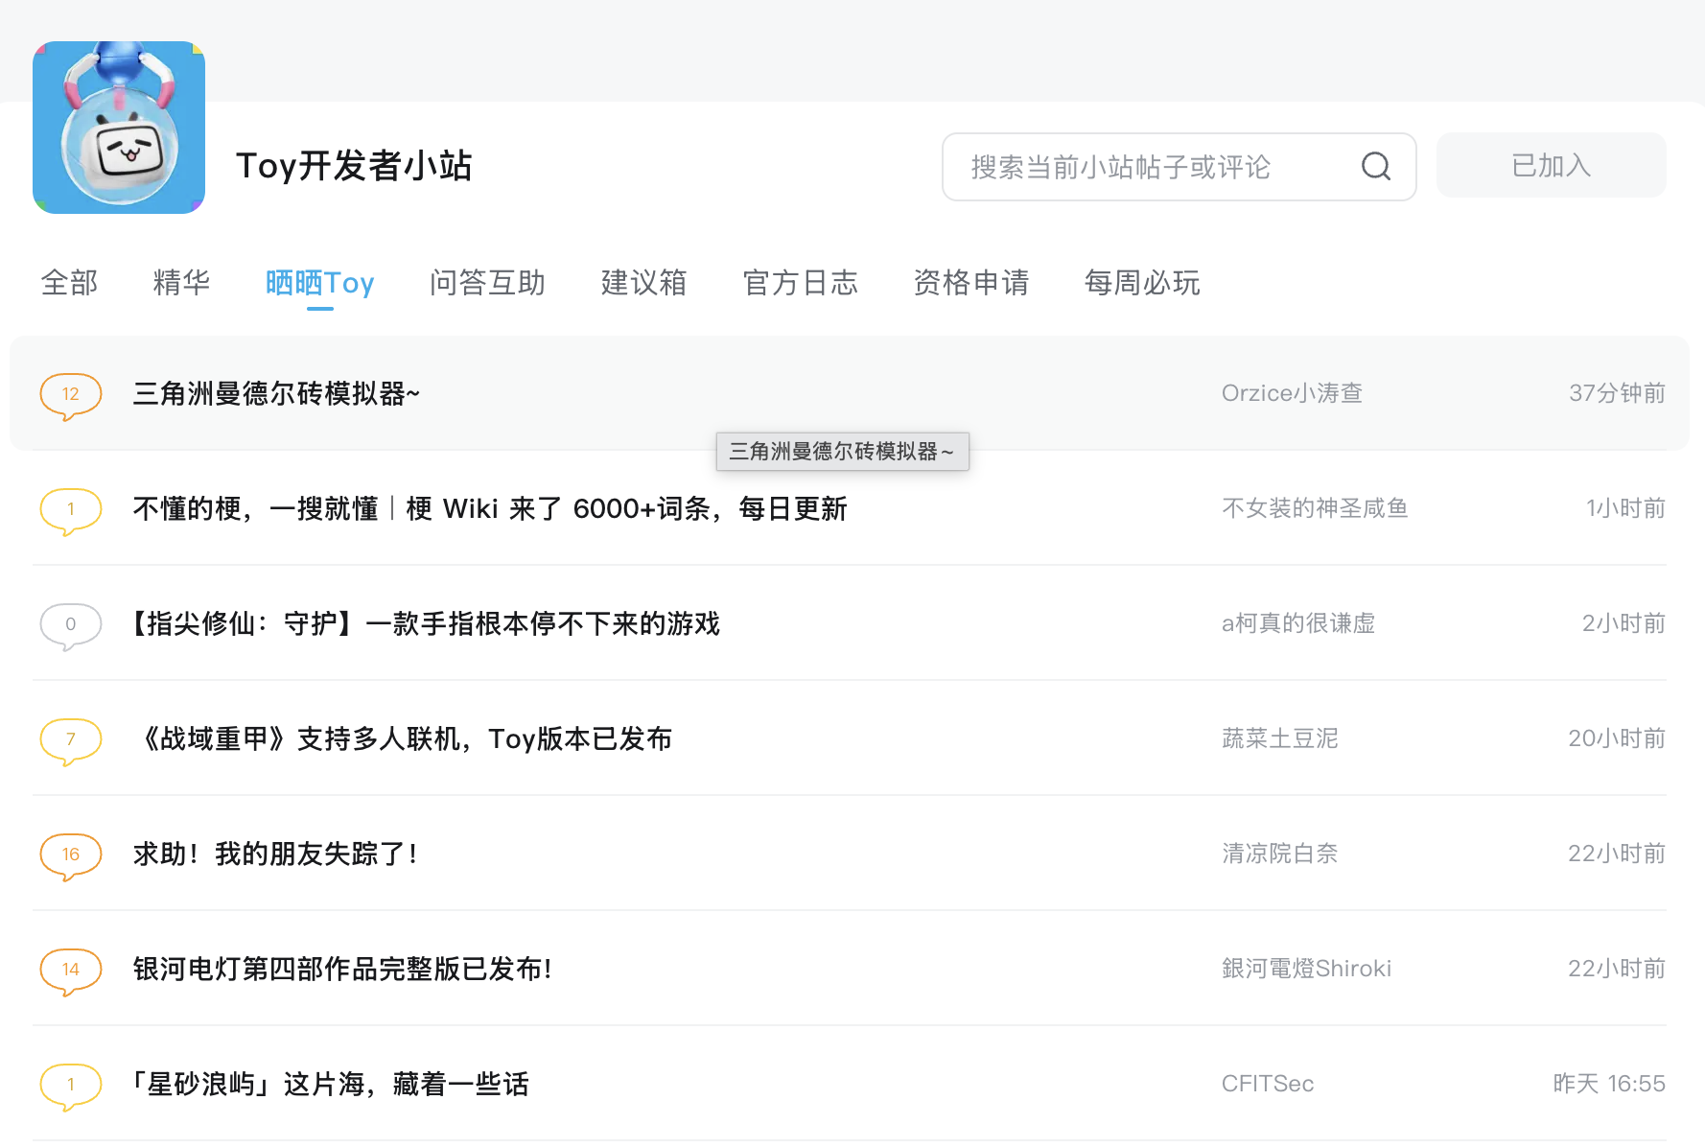This screenshot has width=1705, height=1147.
Task: Open the 梗 Wiki 来了 6000+词条 post
Action: click(x=490, y=509)
